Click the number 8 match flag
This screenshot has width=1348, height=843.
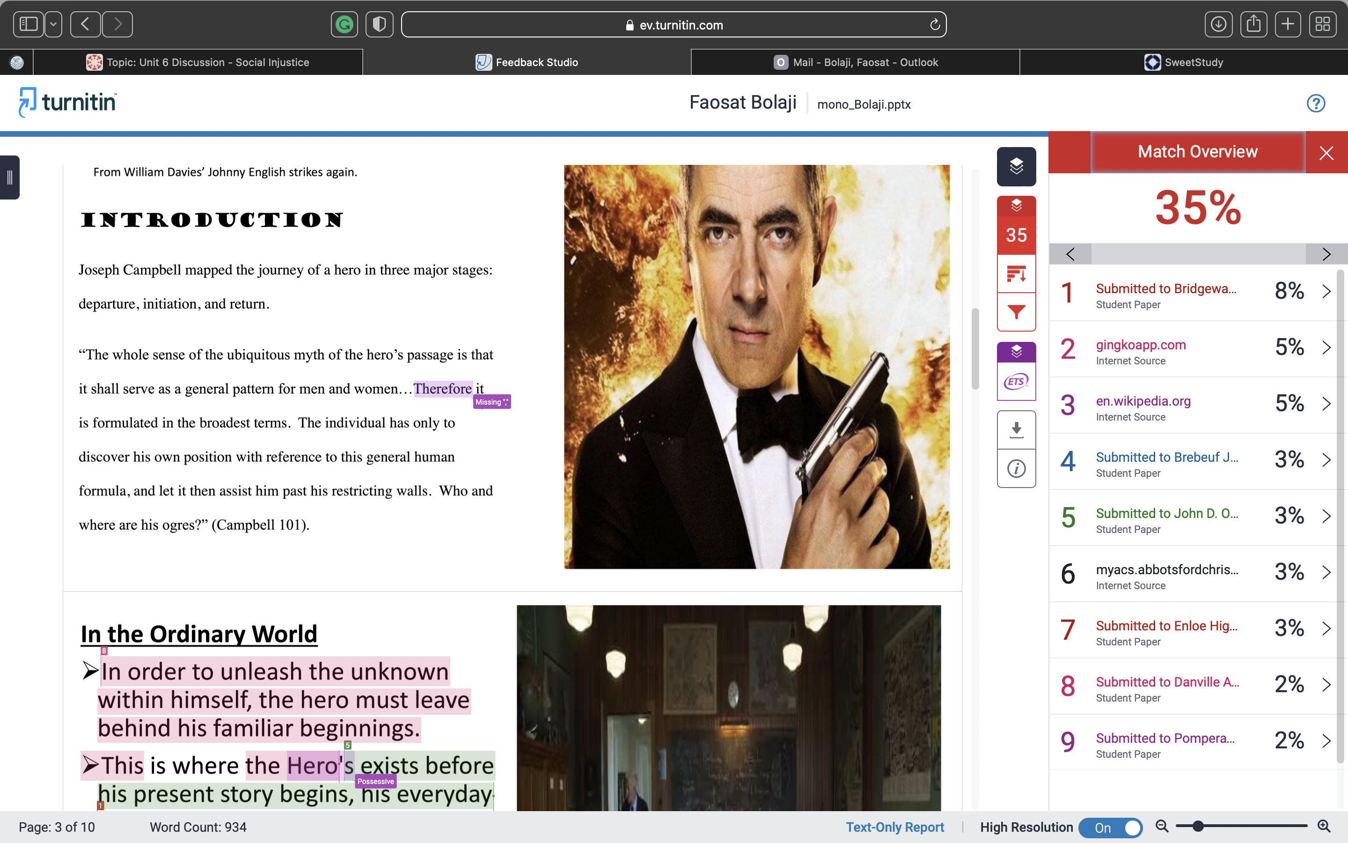point(104,651)
